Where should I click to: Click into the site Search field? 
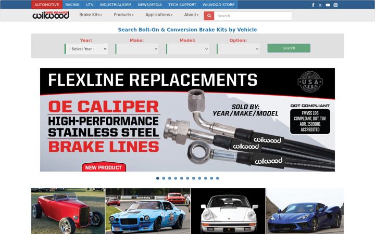coord(253,16)
